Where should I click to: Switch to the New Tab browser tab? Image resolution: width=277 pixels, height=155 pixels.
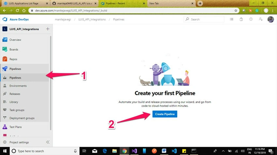pos(171,3)
